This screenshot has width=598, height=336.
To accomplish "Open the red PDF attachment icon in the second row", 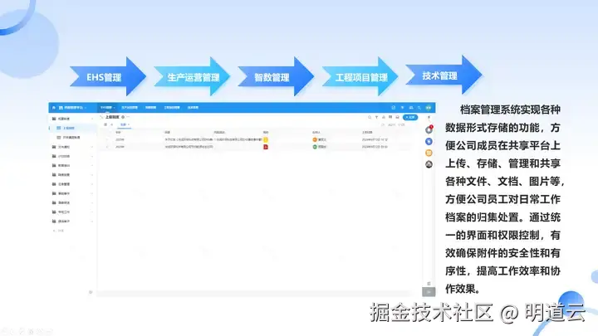I will pyautogui.click(x=266, y=147).
